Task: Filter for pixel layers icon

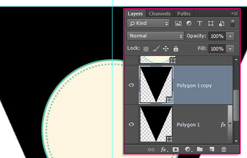Action: point(178,24)
